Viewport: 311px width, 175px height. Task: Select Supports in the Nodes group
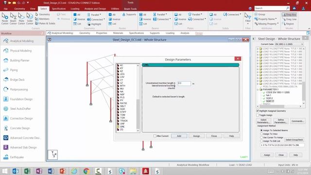point(129,15)
